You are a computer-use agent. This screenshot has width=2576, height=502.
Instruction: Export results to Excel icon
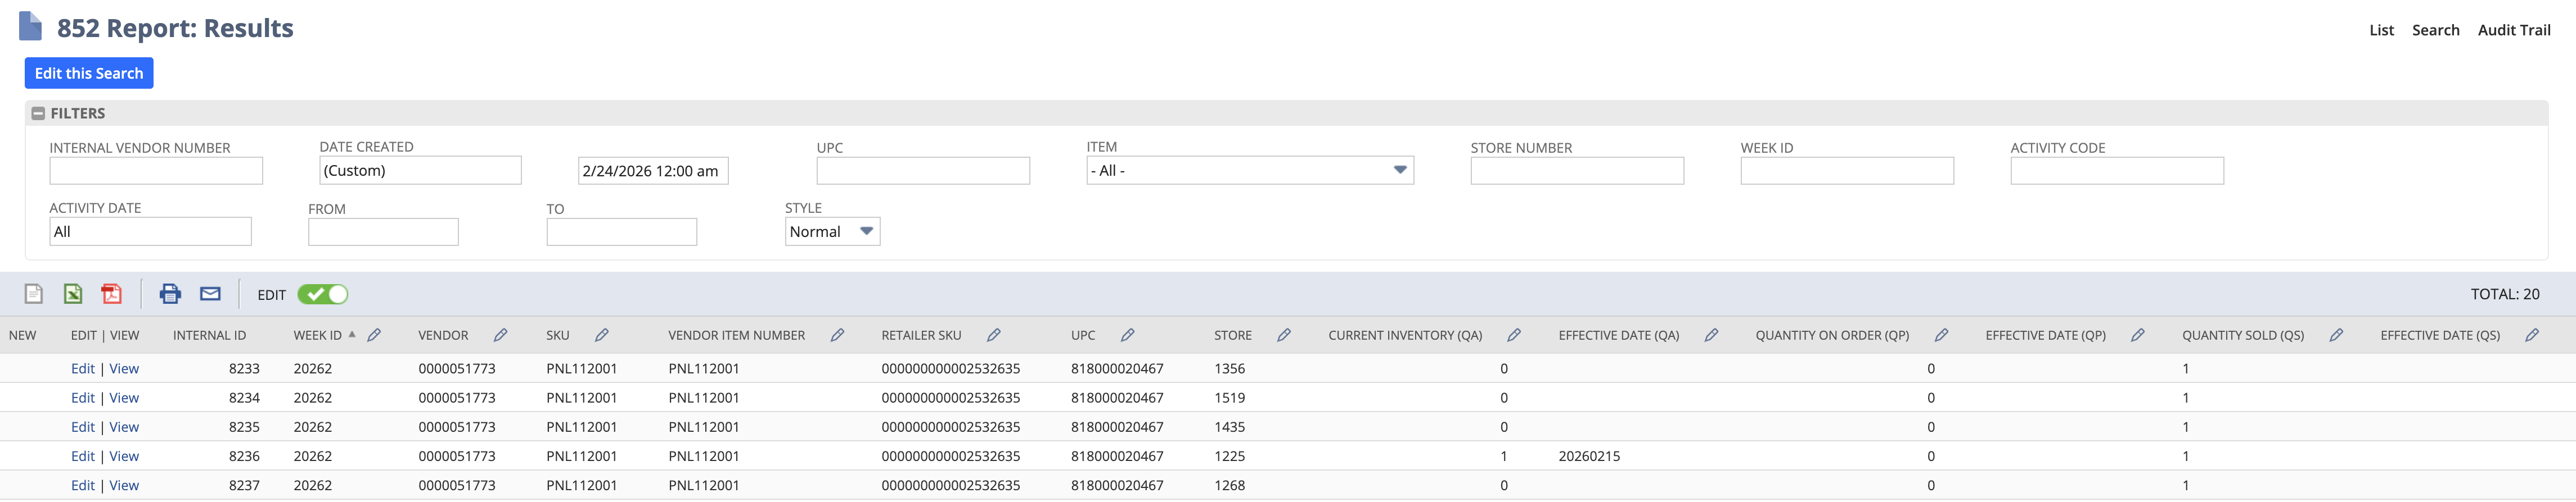tap(73, 294)
